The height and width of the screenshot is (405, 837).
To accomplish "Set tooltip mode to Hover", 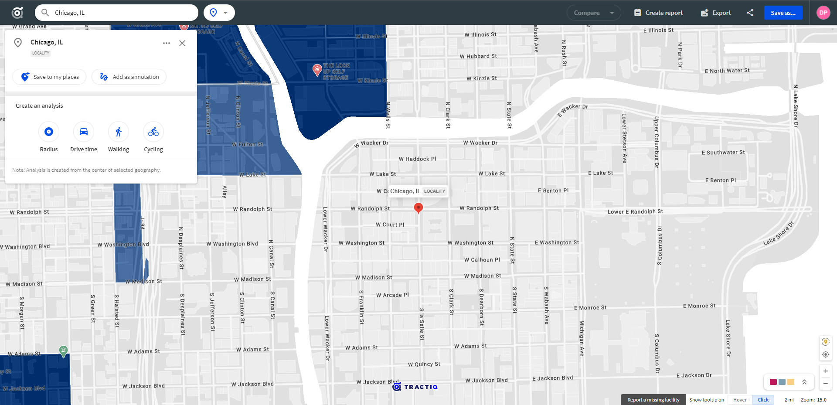I will (x=740, y=400).
